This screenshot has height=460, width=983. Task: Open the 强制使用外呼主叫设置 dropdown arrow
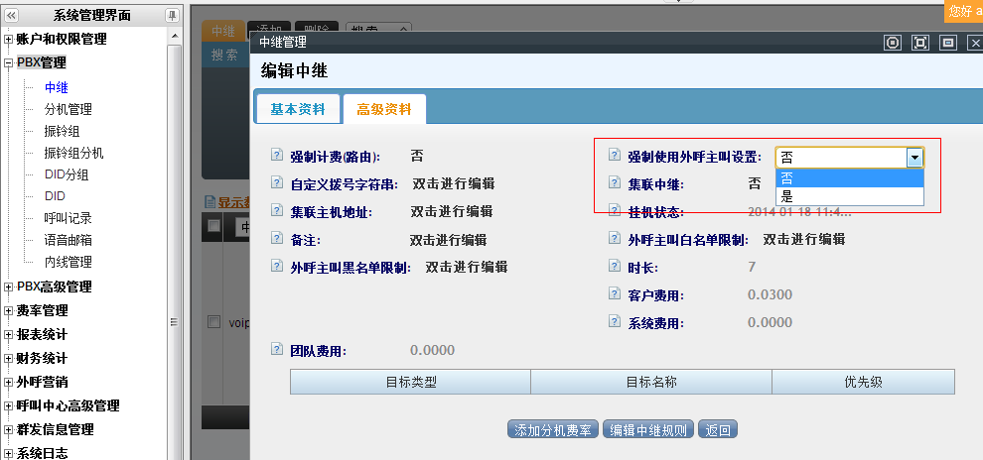point(913,158)
